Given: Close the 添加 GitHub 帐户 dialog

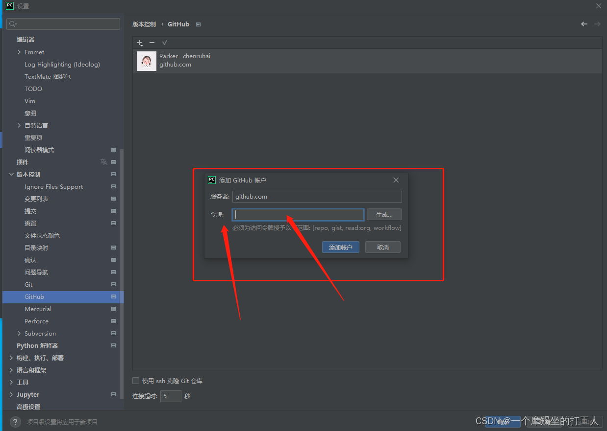Looking at the screenshot, I should pos(396,180).
